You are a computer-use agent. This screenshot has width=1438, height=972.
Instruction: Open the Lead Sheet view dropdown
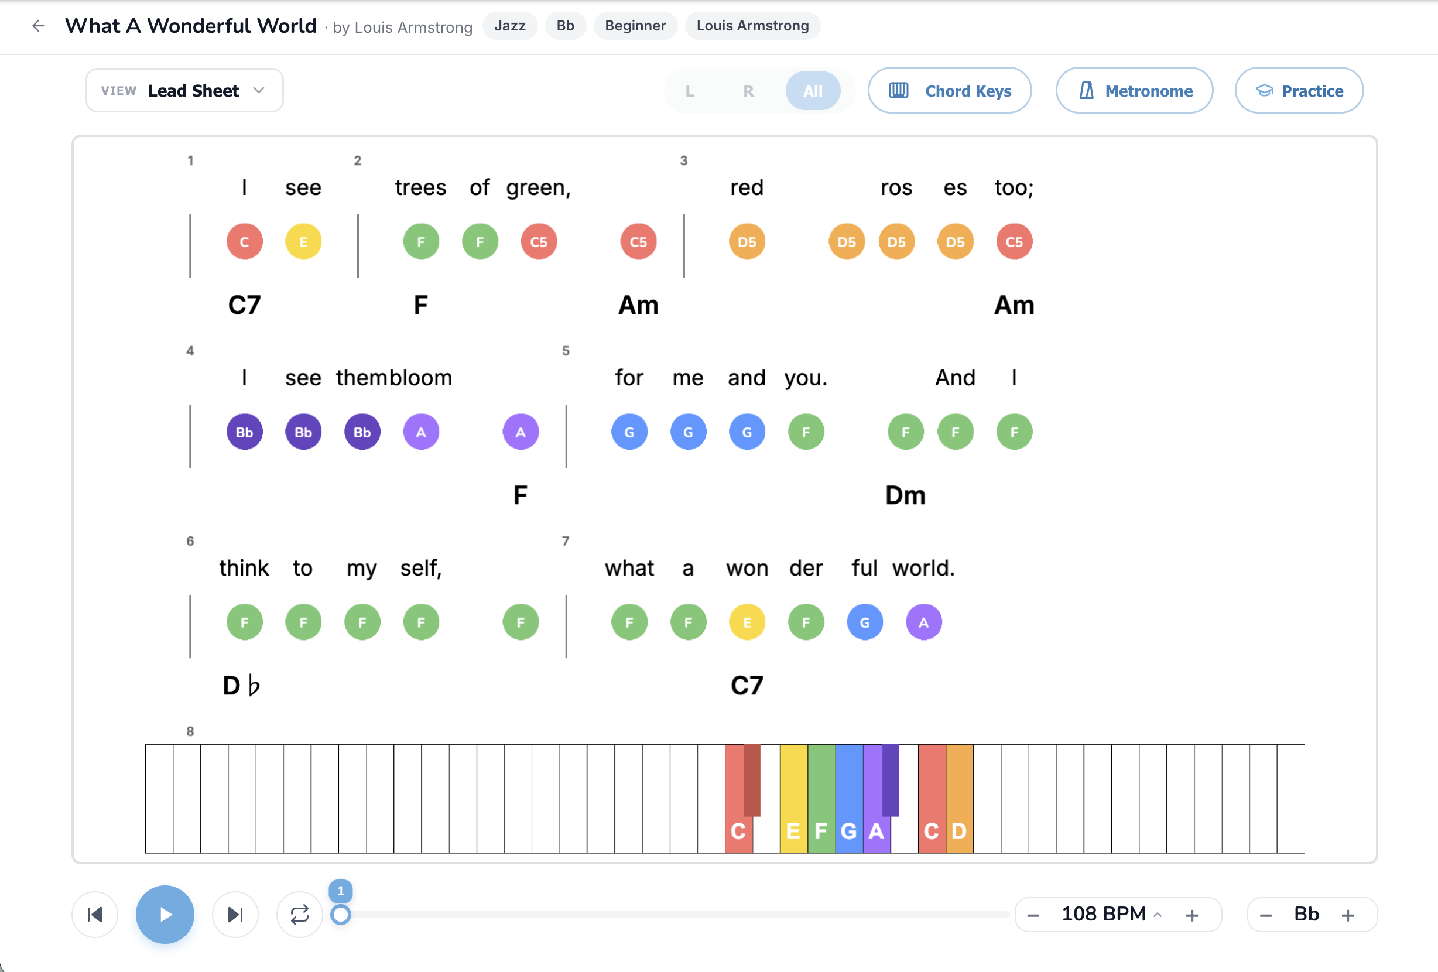(184, 90)
